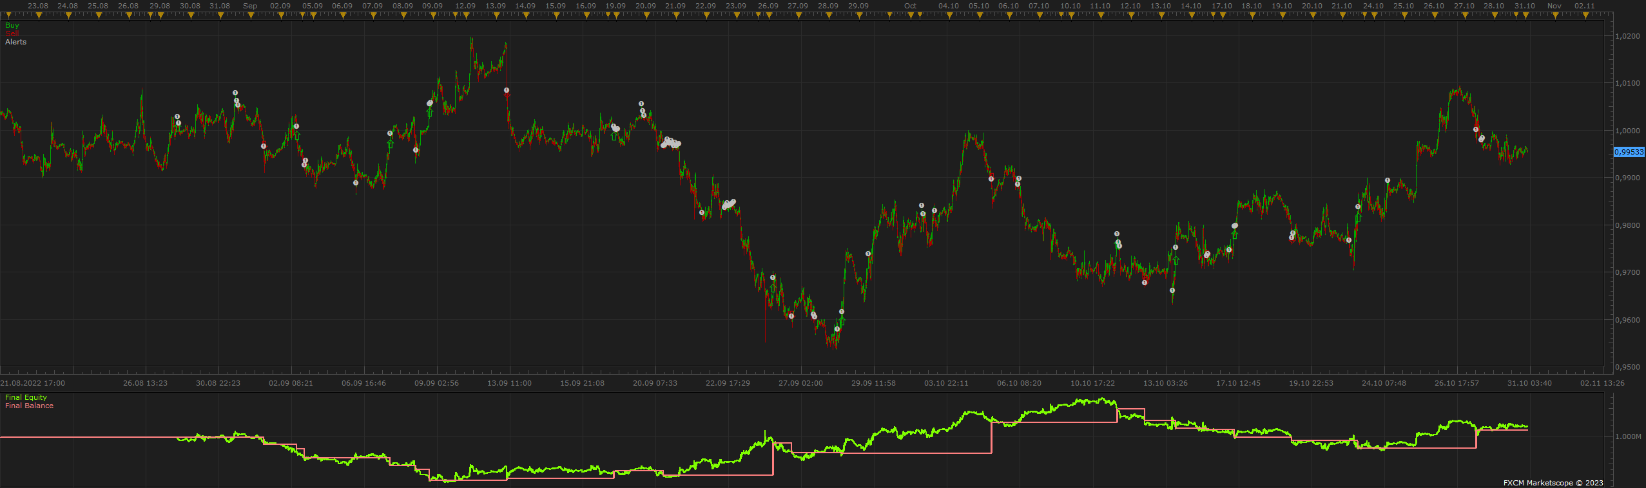Click the 17.10 12:45 time axis label

tap(1238, 383)
